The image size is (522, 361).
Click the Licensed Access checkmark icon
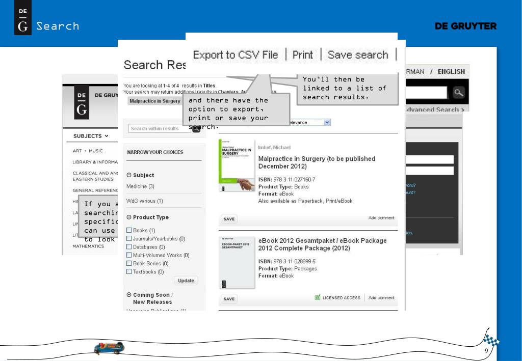(x=317, y=297)
